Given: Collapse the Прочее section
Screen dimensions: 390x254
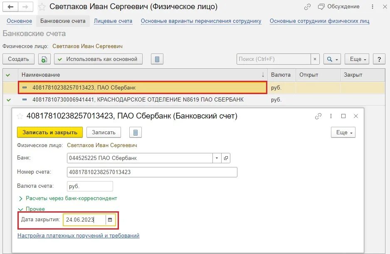Looking at the screenshot, I should [x=32, y=209].
